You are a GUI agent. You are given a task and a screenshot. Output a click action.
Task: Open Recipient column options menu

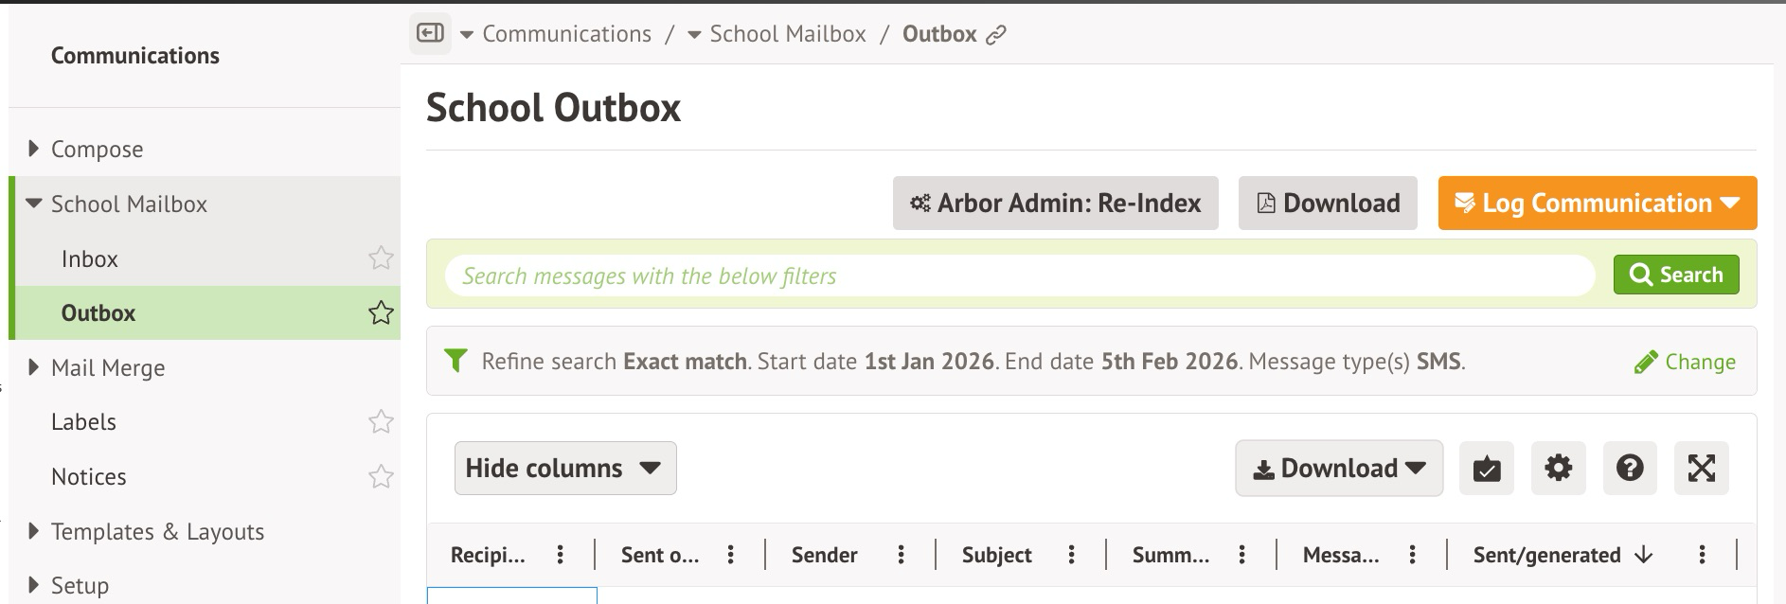tap(561, 555)
